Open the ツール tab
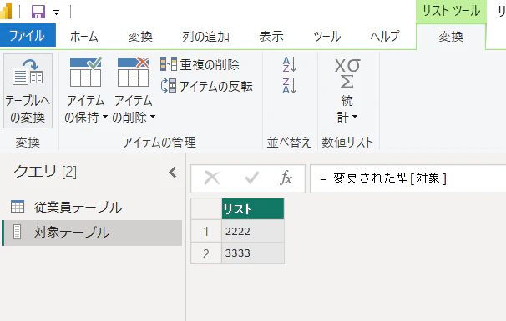Viewport: 506px width, 321px height. 326,37
